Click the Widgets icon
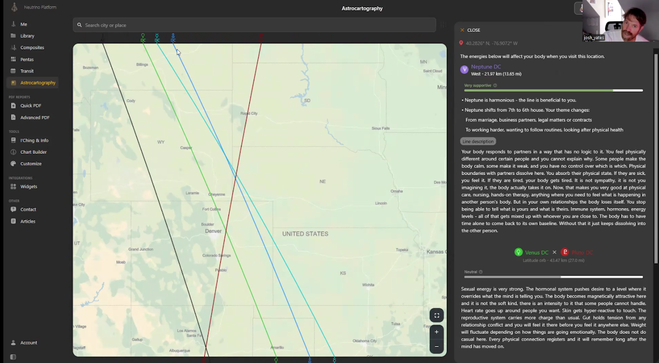 click(x=14, y=187)
